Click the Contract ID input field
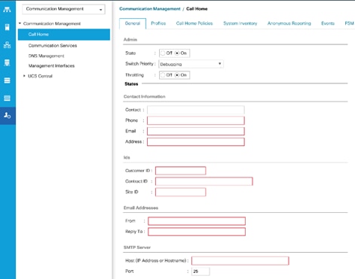This screenshot has width=355, height=279. tap(204, 181)
